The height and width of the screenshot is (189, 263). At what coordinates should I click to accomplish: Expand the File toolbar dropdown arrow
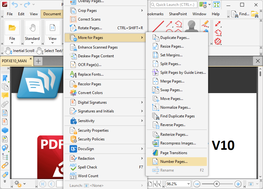pos(12,43)
